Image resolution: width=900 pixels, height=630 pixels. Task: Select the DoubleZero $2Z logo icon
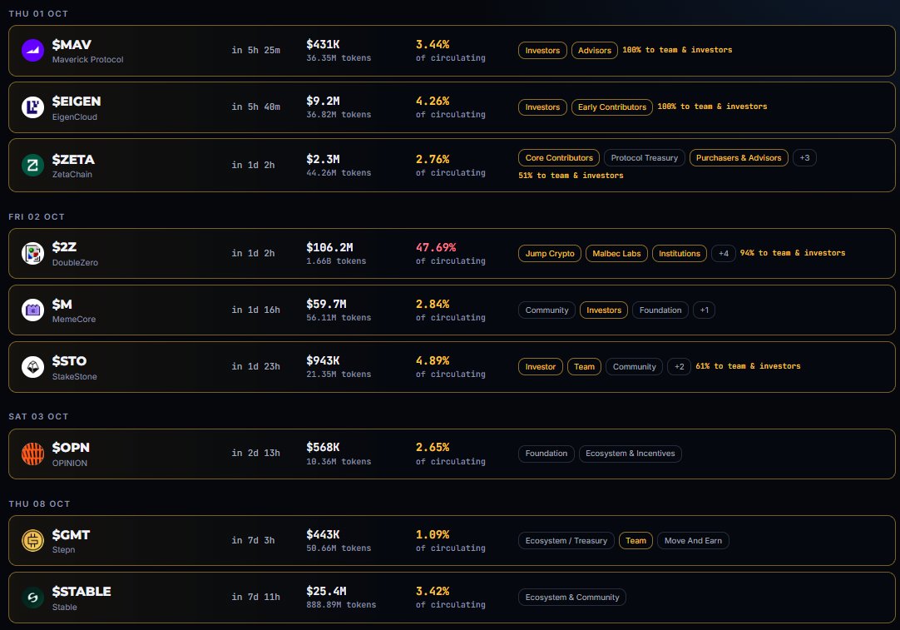(x=32, y=253)
